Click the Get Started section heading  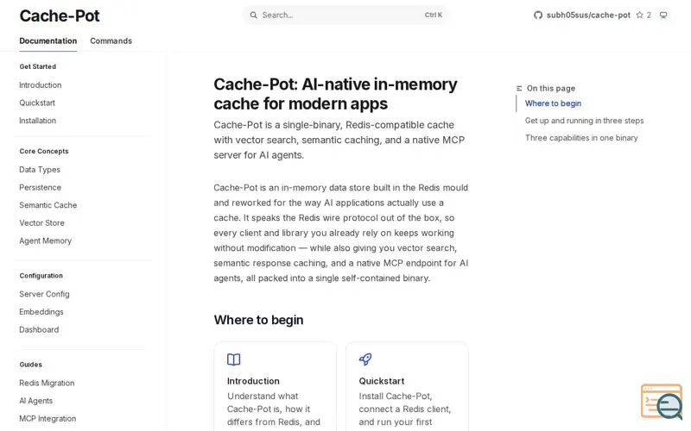[x=37, y=66]
